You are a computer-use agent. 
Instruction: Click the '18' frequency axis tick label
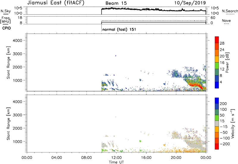(20, 18)
